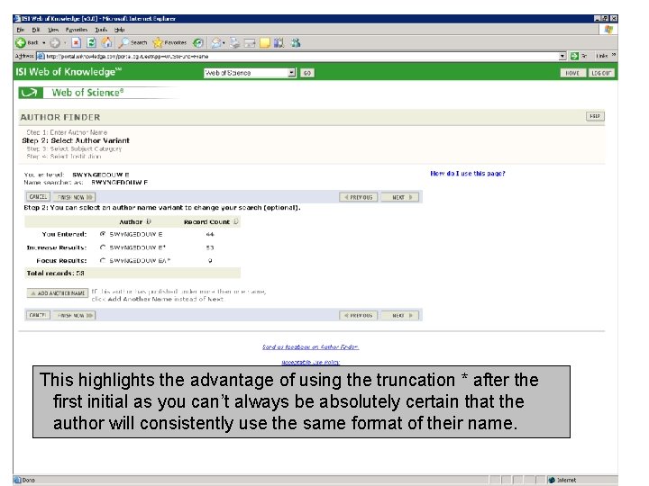Open the File menu
The image size is (649, 486).
pos(20,30)
